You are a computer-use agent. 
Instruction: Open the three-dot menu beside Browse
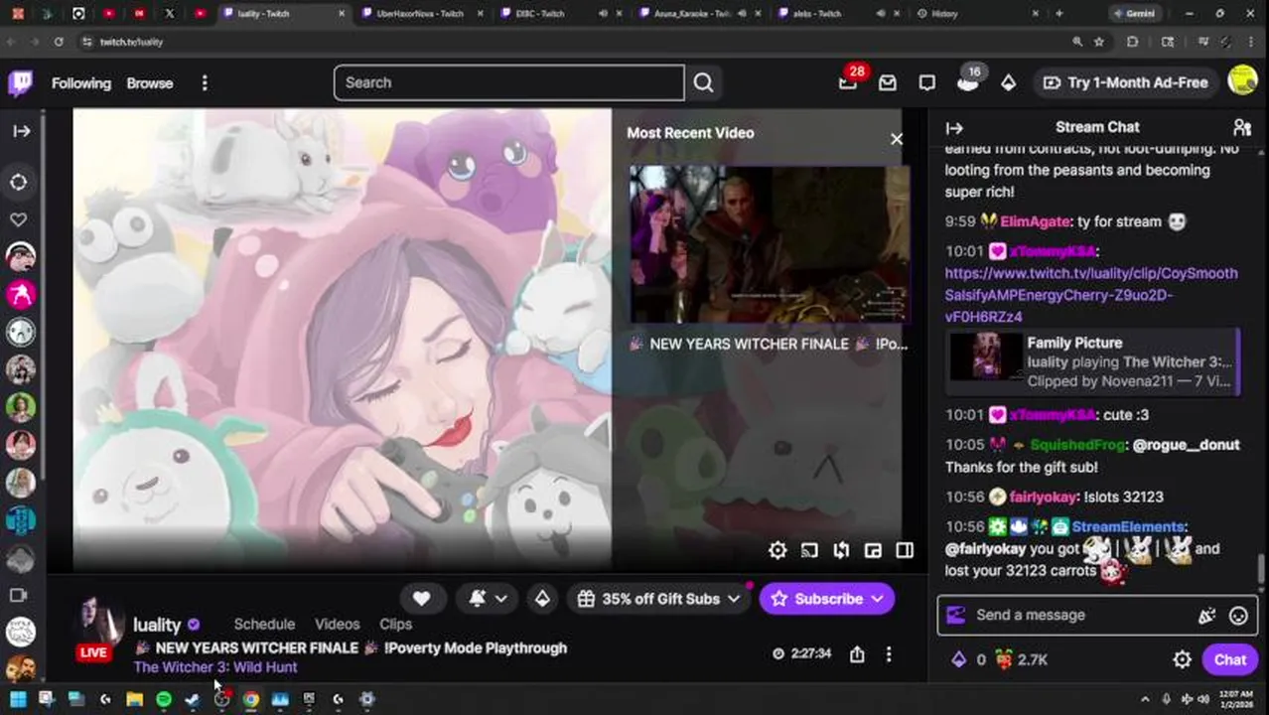click(205, 83)
